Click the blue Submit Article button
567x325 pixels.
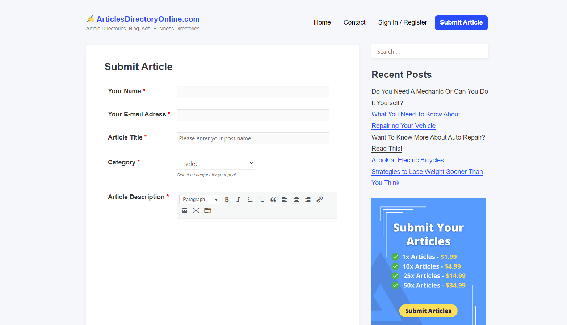[461, 23]
